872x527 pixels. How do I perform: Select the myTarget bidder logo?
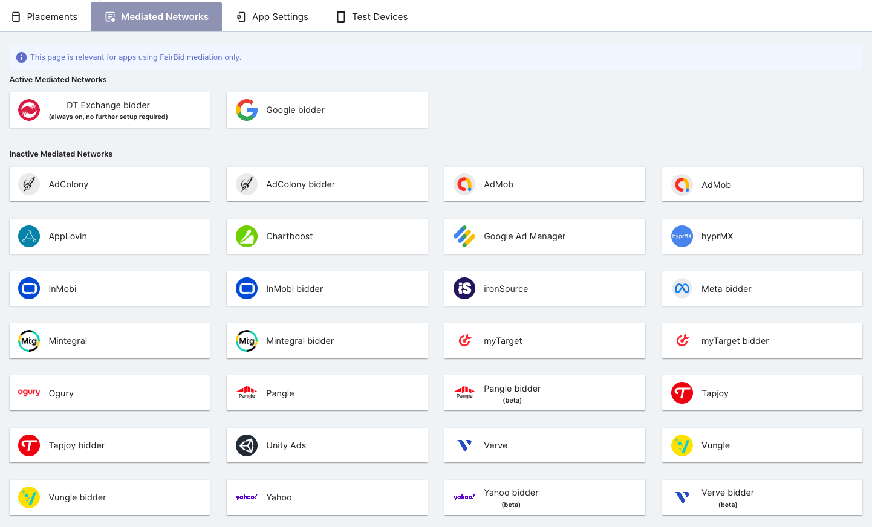682,341
